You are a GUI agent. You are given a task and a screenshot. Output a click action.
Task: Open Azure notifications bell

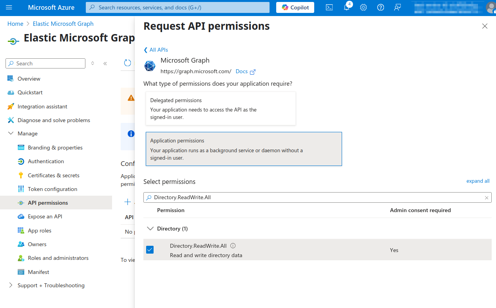(346, 7)
